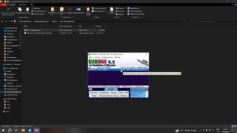
Task: Show hidden tray icons chevron
Action: [x=200, y=130]
